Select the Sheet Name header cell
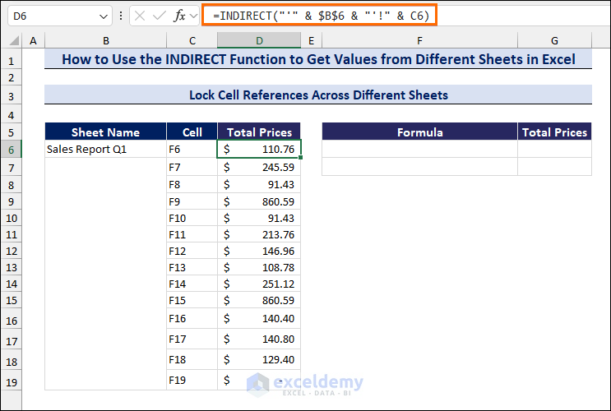The width and height of the screenshot is (611, 411). (x=105, y=132)
